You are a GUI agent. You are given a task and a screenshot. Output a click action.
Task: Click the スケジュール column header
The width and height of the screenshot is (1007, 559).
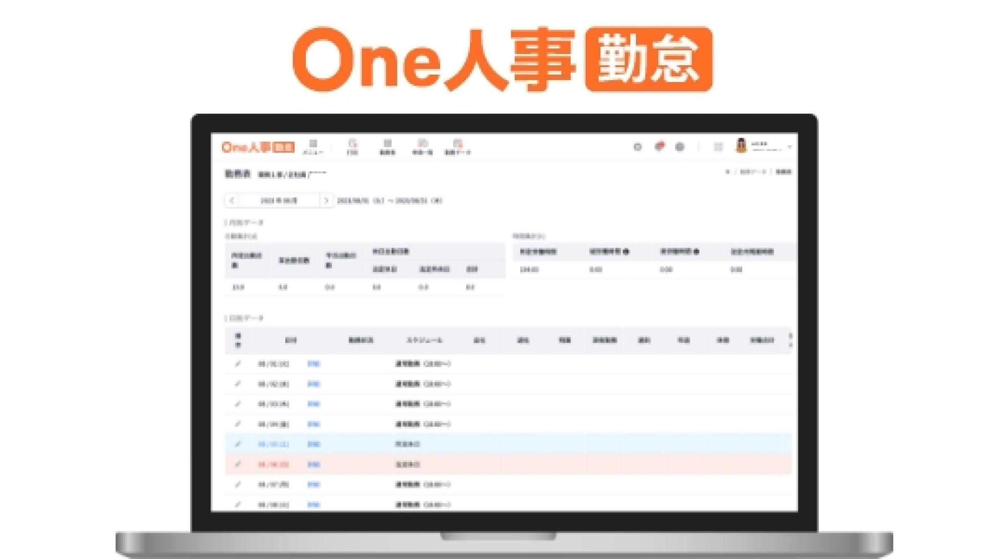424,340
